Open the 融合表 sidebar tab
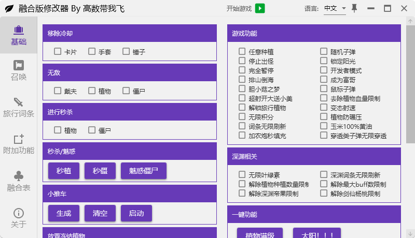The width and height of the screenshot is (415, 238). coord(19,182)
